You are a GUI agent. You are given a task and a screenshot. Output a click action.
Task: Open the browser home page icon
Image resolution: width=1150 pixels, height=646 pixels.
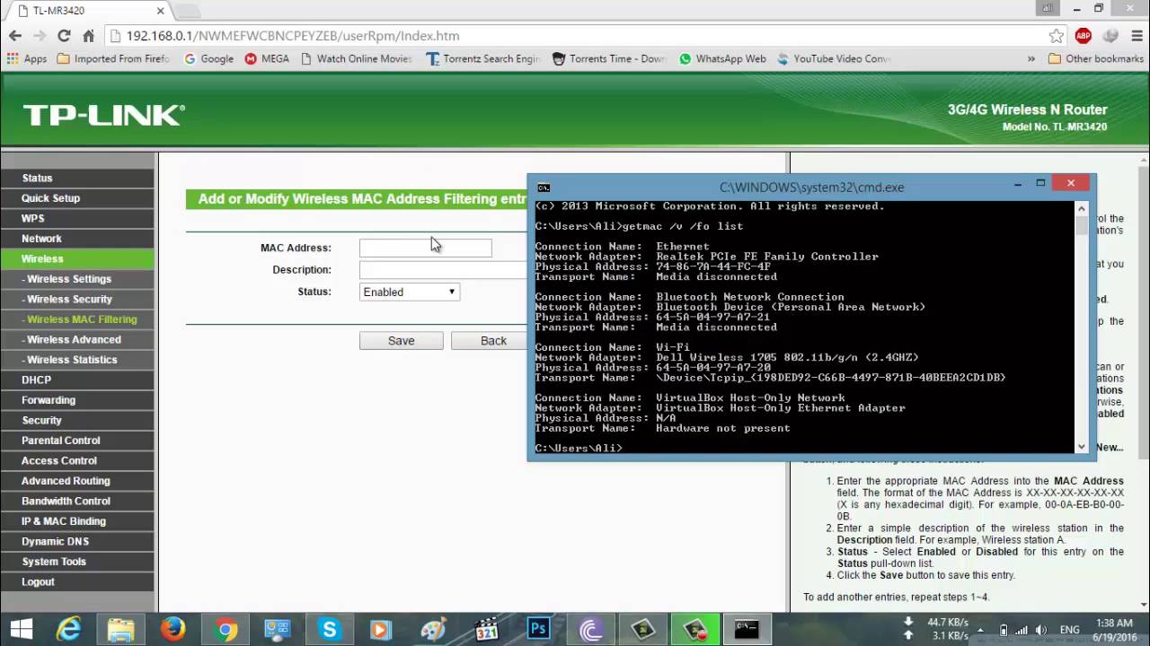coord(88,36)
